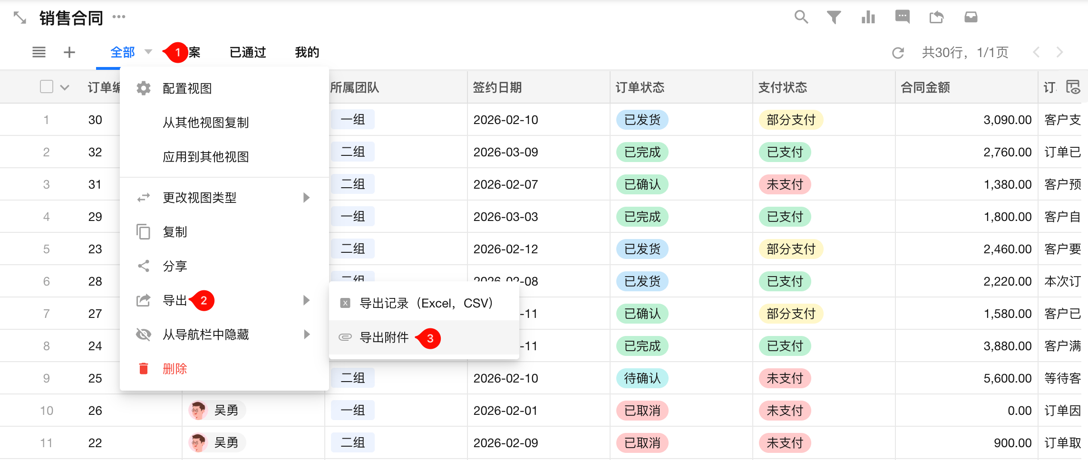The width and height of the screenshot is (1088, 460).
Task: Click the plus icon to add view
Action: (x=69, y=52)
